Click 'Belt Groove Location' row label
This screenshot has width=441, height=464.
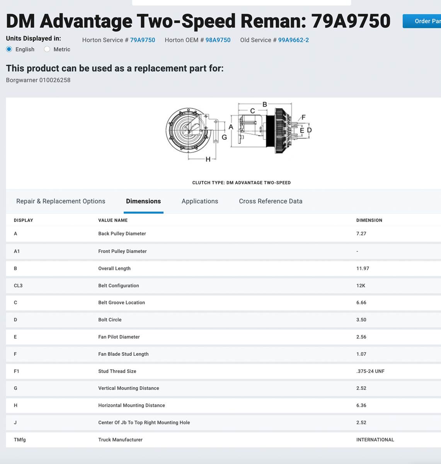[122, 303]
